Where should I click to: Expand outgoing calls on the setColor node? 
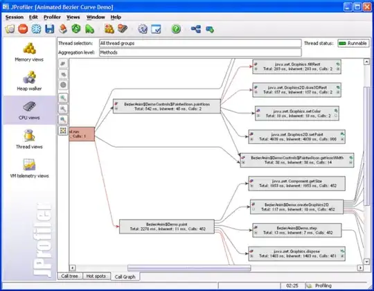click(336, 116)
